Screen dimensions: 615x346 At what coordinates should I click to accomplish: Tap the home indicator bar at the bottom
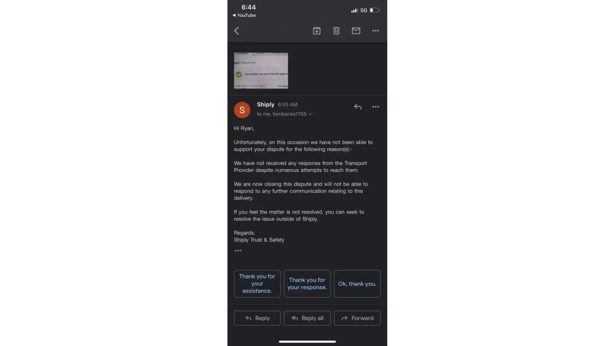307,342
